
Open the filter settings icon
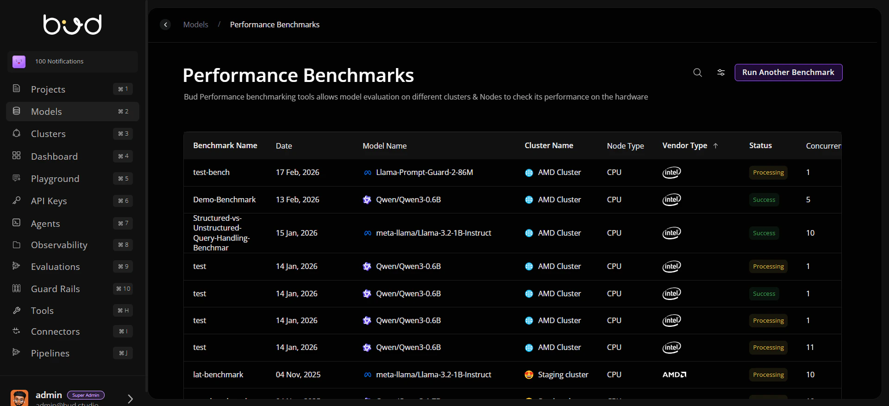point(721,72)
